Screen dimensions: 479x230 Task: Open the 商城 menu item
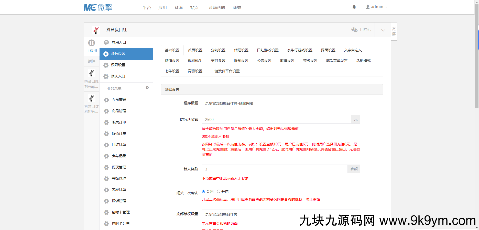pyautogui.click(x=236, y=8)
